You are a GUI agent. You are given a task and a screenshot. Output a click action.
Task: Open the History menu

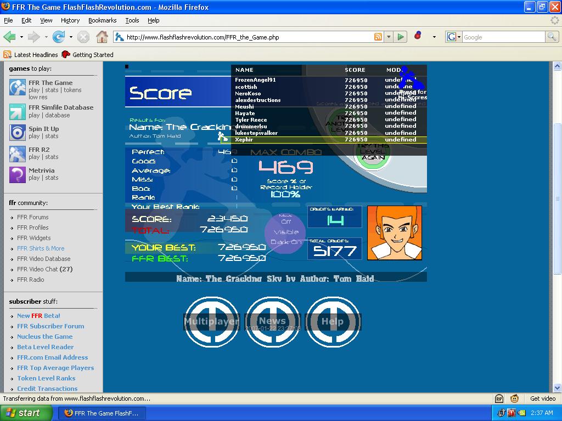[x=70, y=20]
